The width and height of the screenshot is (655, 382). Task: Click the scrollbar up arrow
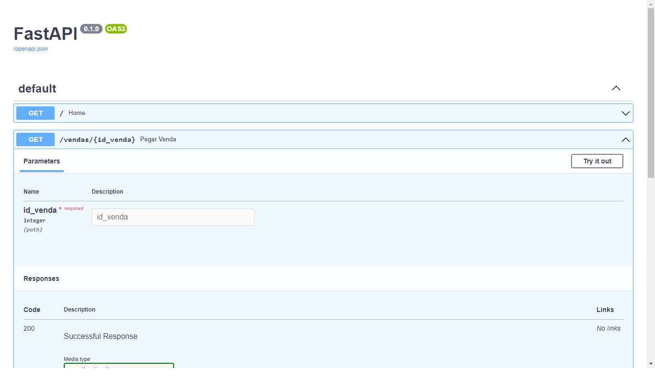point(651,4)
